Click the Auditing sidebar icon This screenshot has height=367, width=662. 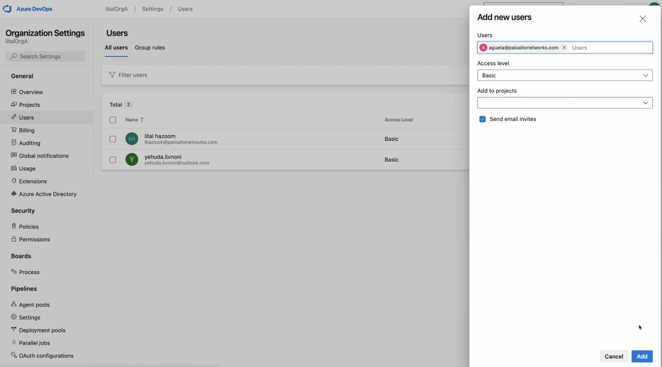[x=14, y=143]
